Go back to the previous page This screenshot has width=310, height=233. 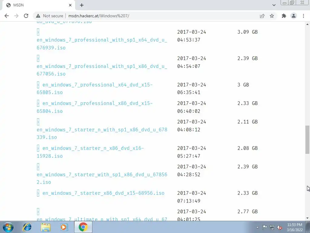pyautogui.click(x=7, y=16)
